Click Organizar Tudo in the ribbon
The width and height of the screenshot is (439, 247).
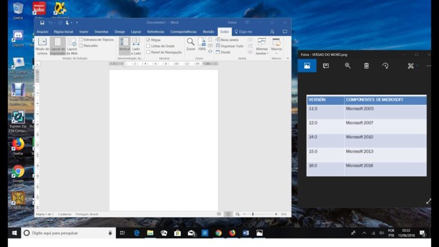tap(230, 46)
